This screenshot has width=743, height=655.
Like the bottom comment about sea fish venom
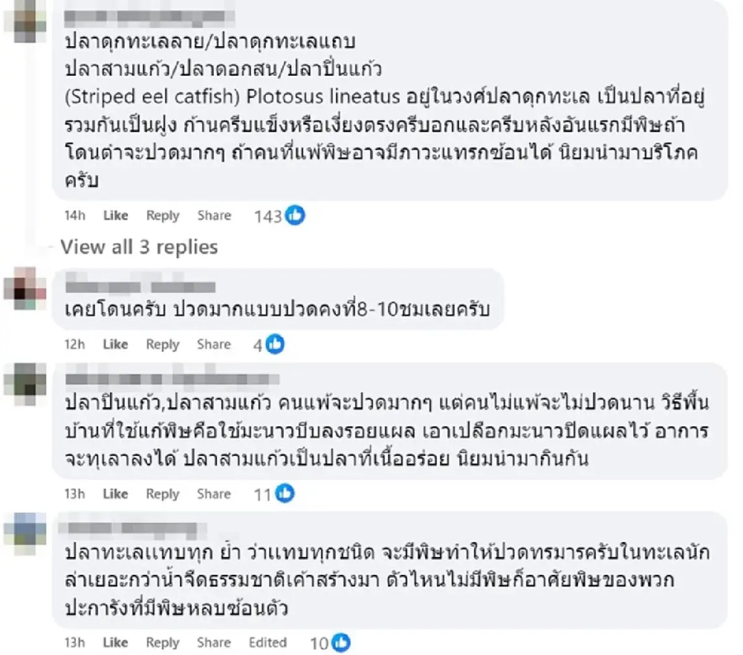(115, 643)
